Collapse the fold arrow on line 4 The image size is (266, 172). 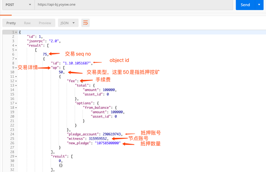click(16, 45)
